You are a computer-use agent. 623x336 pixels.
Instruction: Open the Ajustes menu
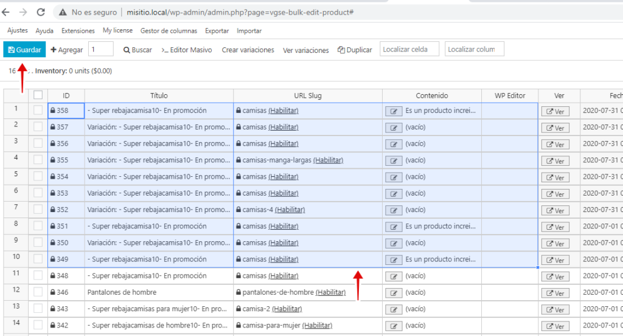pyautogui.click(x=18, y=30)
